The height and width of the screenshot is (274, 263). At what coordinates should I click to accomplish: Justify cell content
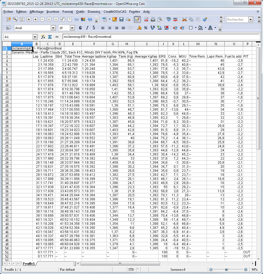tap(123, 28)
